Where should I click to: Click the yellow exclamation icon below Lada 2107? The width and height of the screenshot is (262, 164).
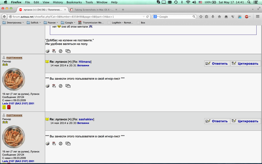[x=4, y=107]
